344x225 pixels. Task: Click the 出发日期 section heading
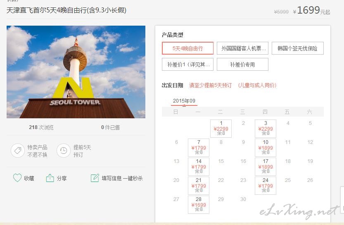coord(173,85)
